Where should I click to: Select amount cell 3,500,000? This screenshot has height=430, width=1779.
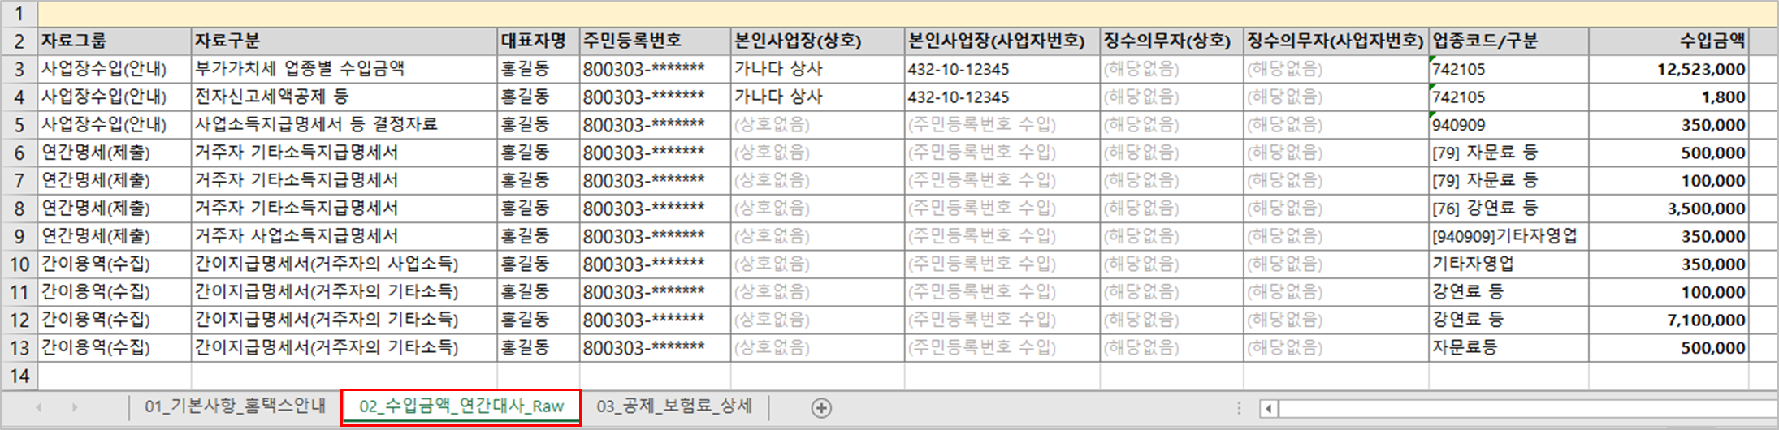pyautogui.click(x=1669, y=209)
